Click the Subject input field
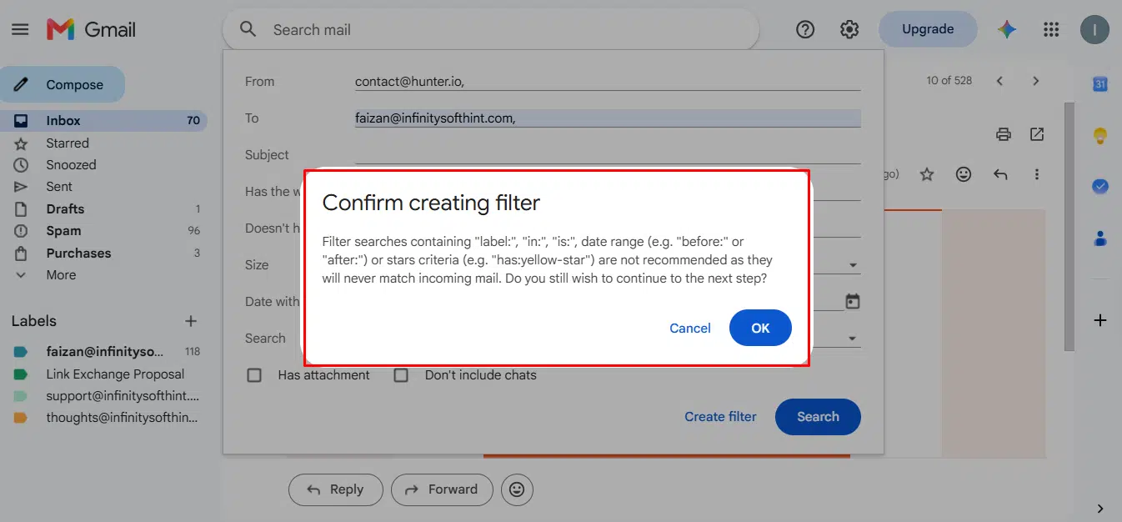The height and width of the screenshot is (522, 1122). [608, 155]
